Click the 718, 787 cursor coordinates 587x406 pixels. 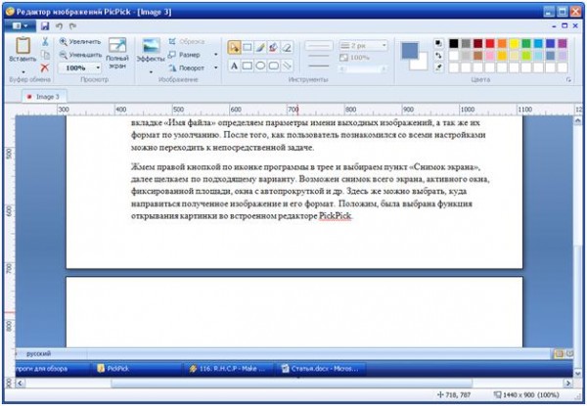[x=454, y=395]
